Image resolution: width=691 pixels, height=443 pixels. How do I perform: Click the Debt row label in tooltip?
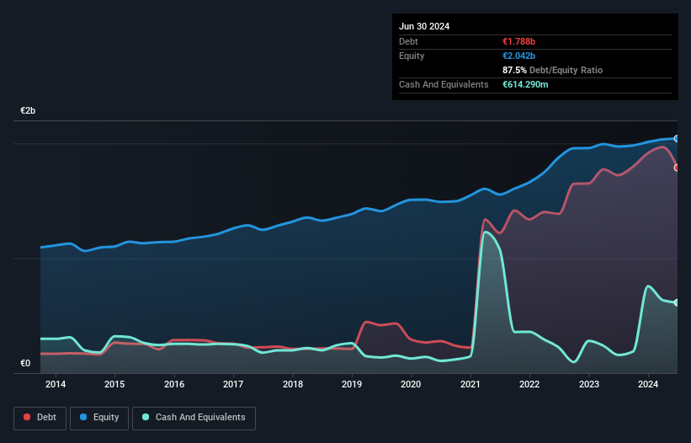[x=408, y=41]
